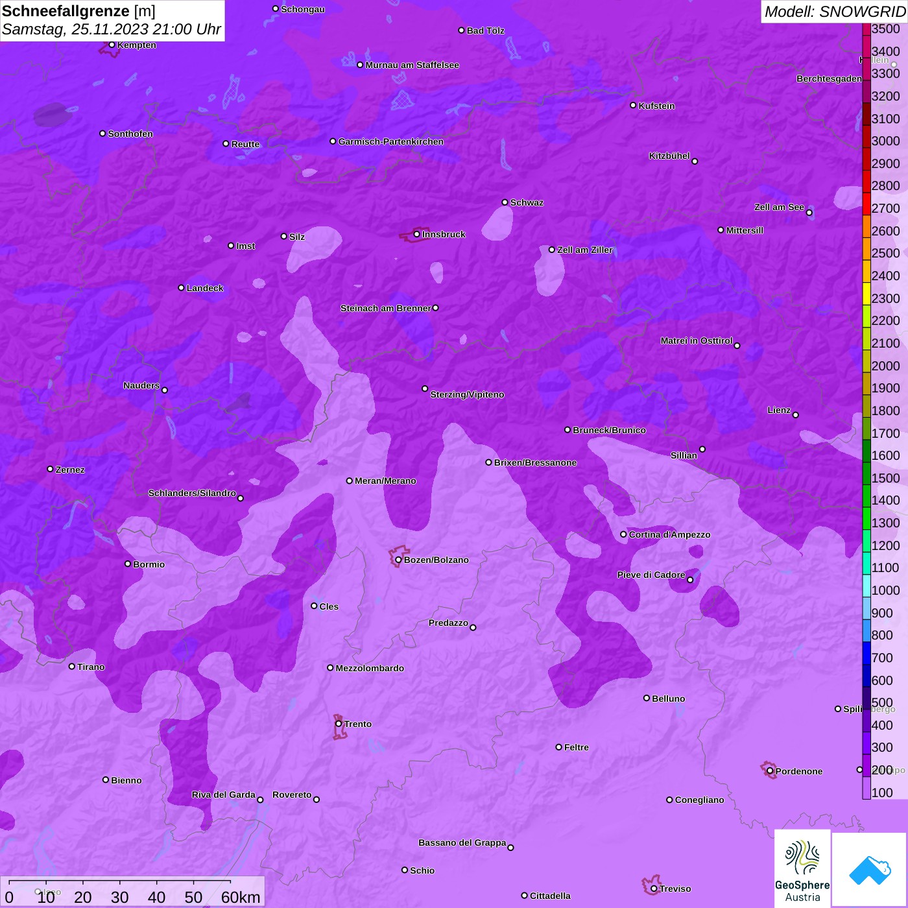Click the Imst label
The width and height of the screenshot is (908, 908).
(245, 246)
